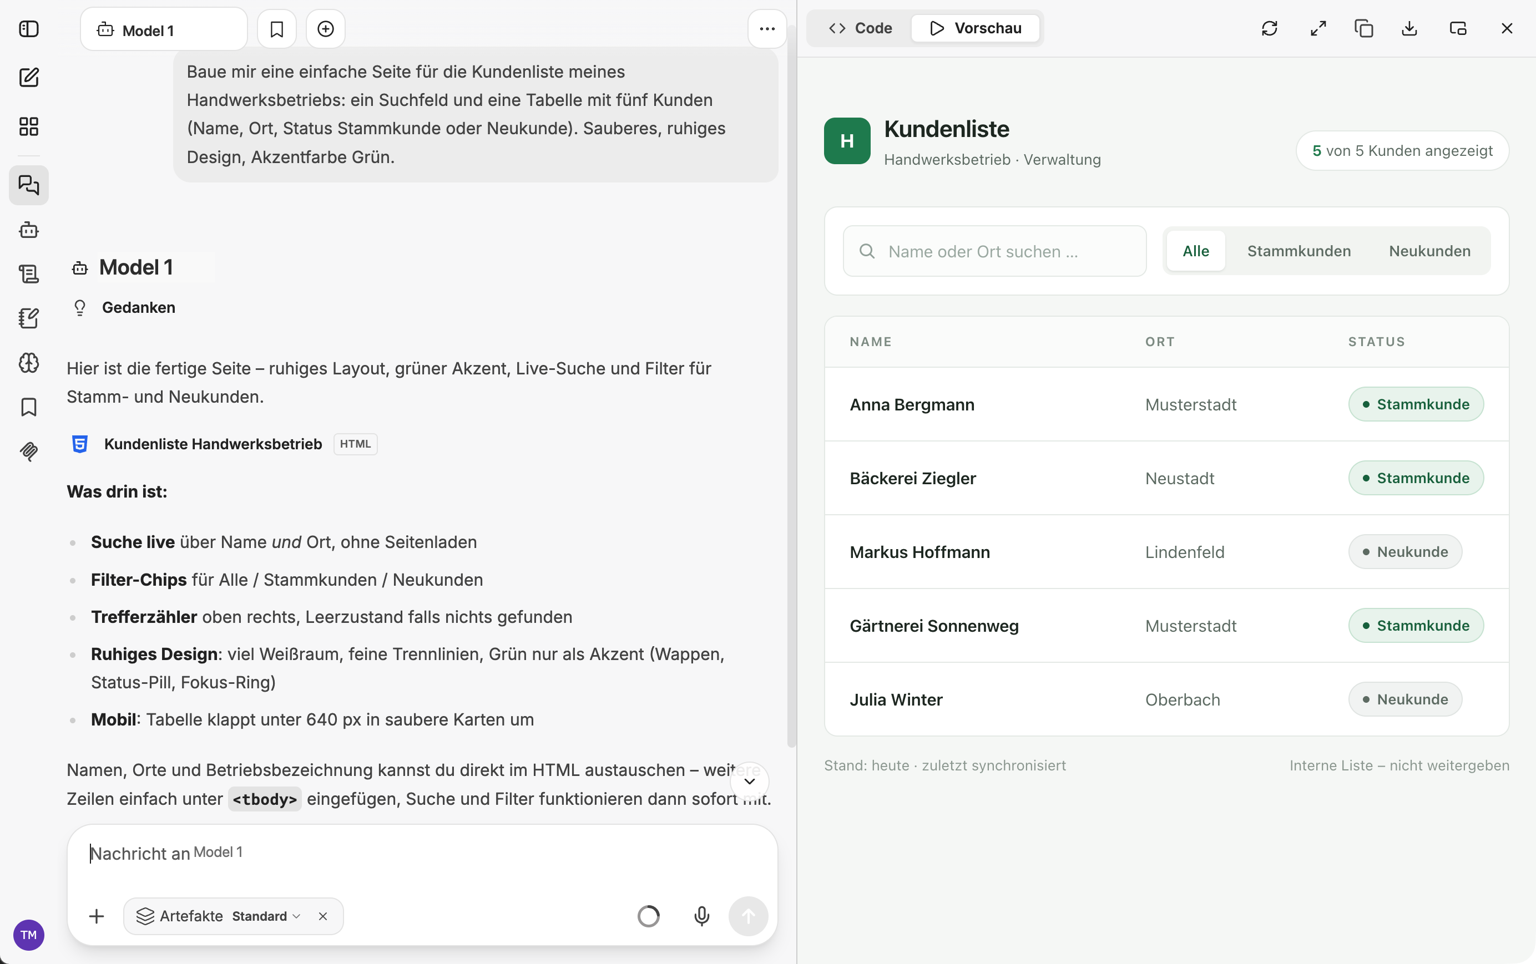
Task: Select the Alle filter chip
Action: pos(1195,251)
